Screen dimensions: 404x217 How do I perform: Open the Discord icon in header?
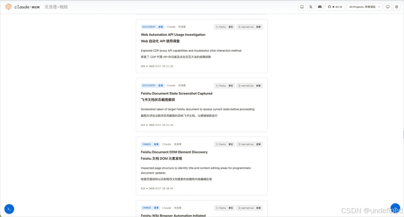click(320, 7)
